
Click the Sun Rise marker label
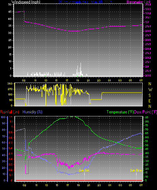pyautogui.click(x=136, y=170)
